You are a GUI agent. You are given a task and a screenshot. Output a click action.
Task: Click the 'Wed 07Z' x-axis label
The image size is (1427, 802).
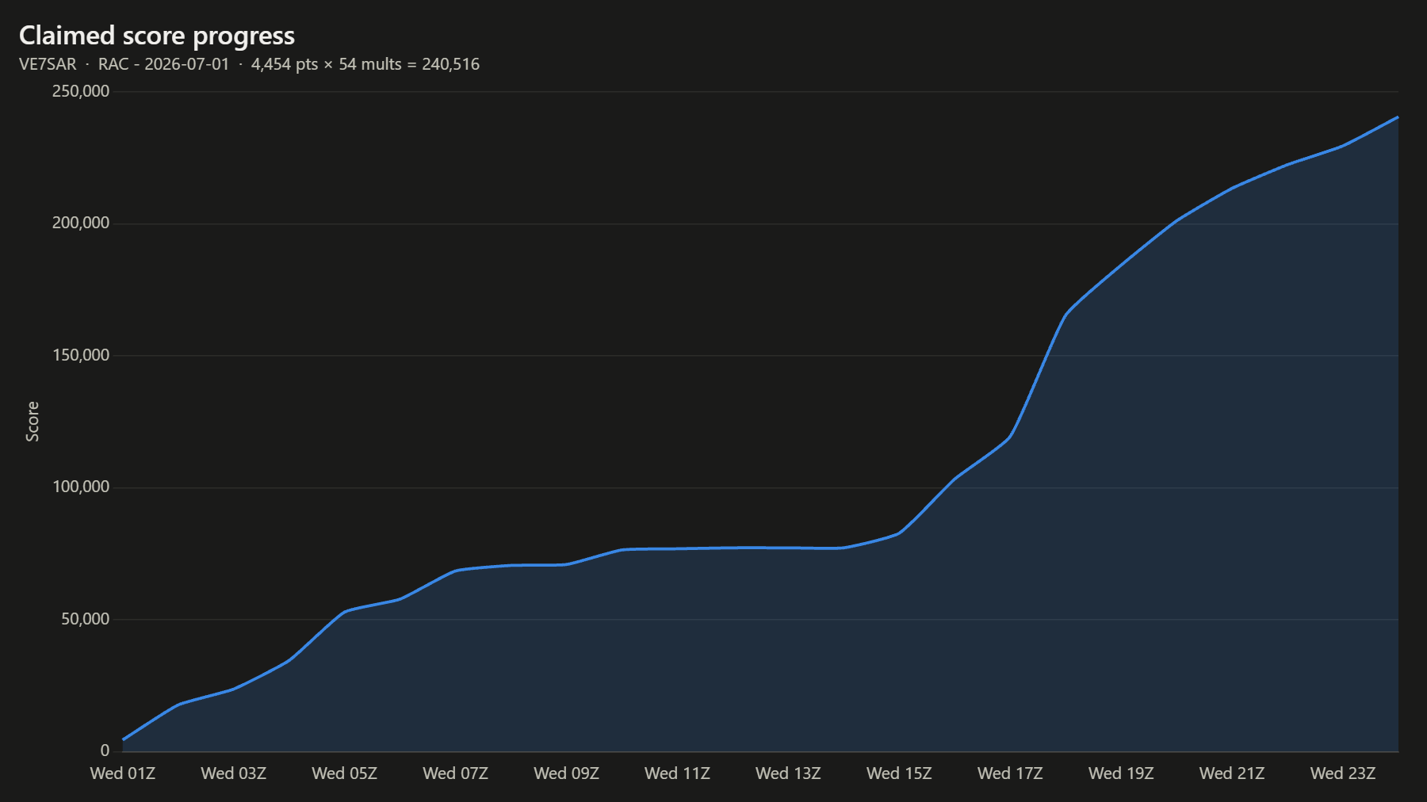click(456, 773)
